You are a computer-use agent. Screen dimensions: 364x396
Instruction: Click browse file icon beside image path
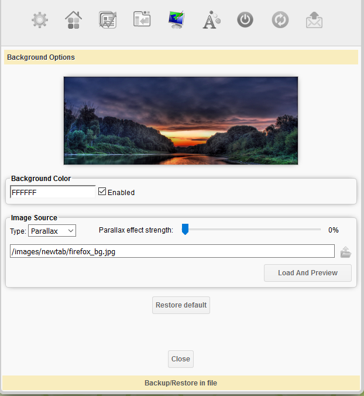(345, 252)
